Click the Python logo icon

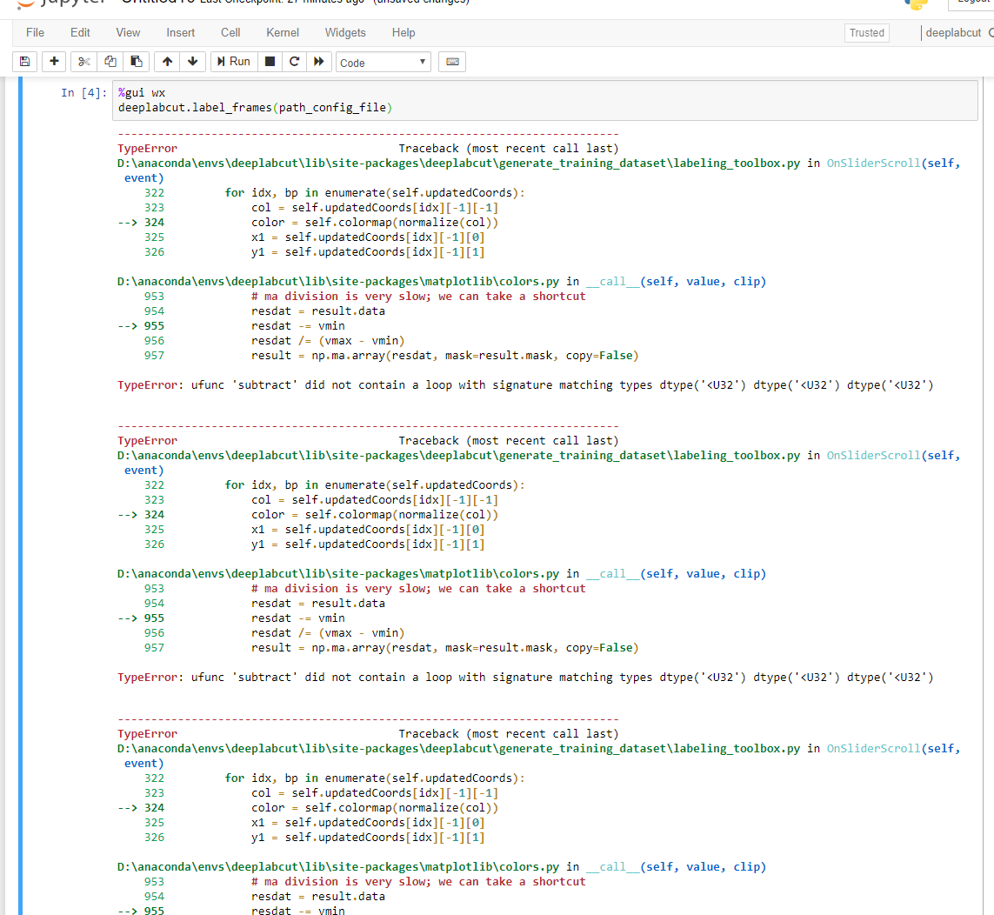pos(916,4)
